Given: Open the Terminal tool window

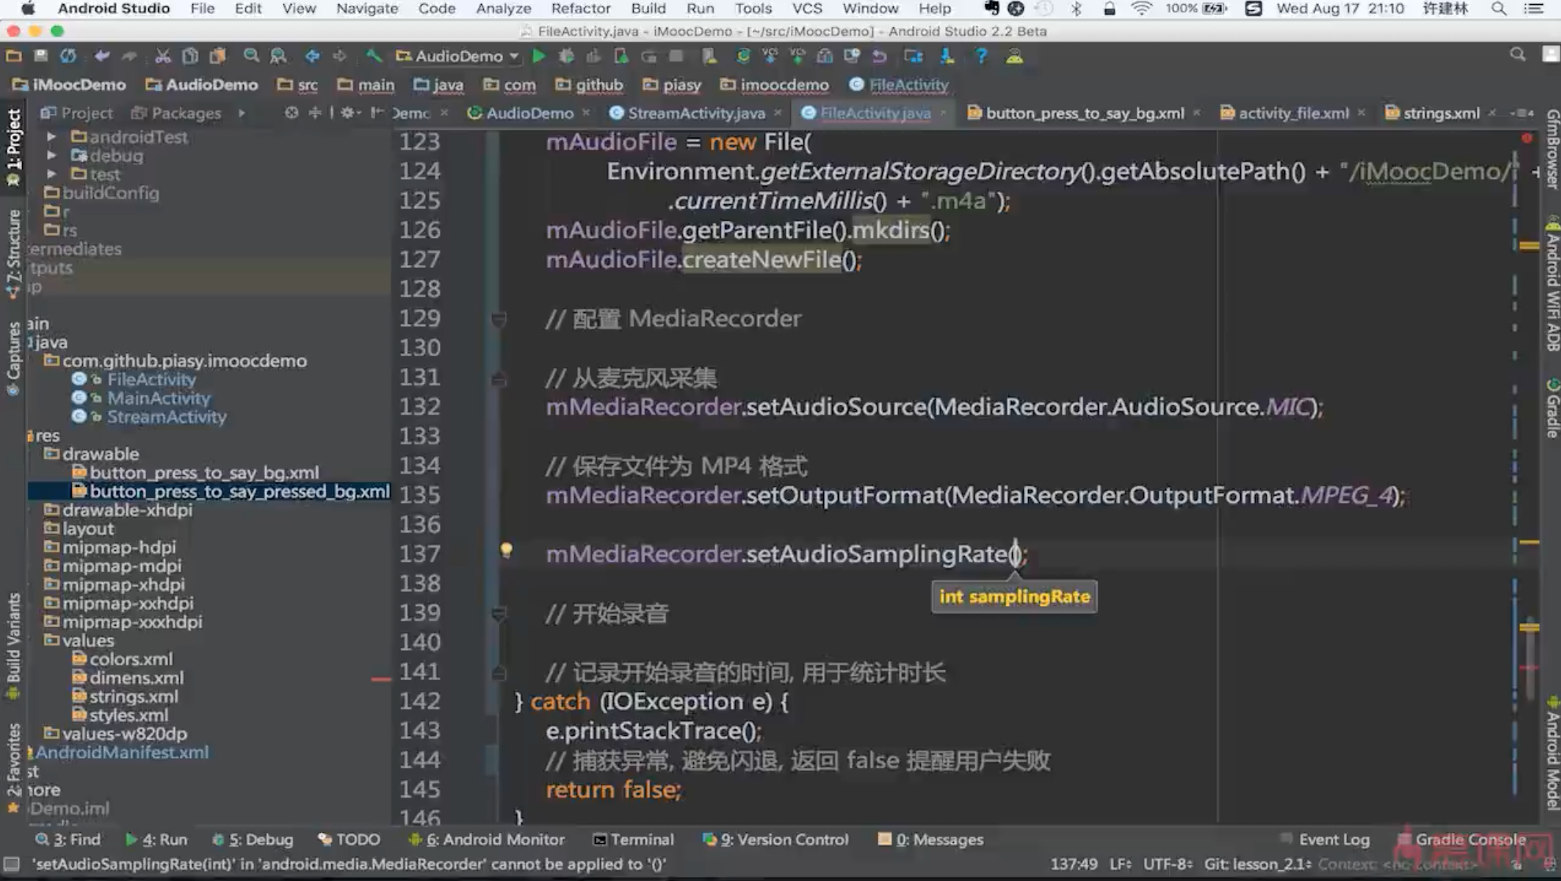Looking at the screenshot, I should click(x=634, y=839).
